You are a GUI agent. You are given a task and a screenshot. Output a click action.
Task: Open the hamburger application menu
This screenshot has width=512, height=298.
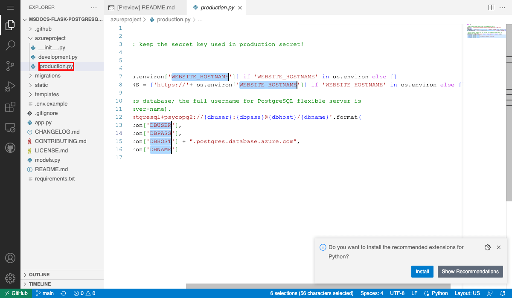[10, 7]
